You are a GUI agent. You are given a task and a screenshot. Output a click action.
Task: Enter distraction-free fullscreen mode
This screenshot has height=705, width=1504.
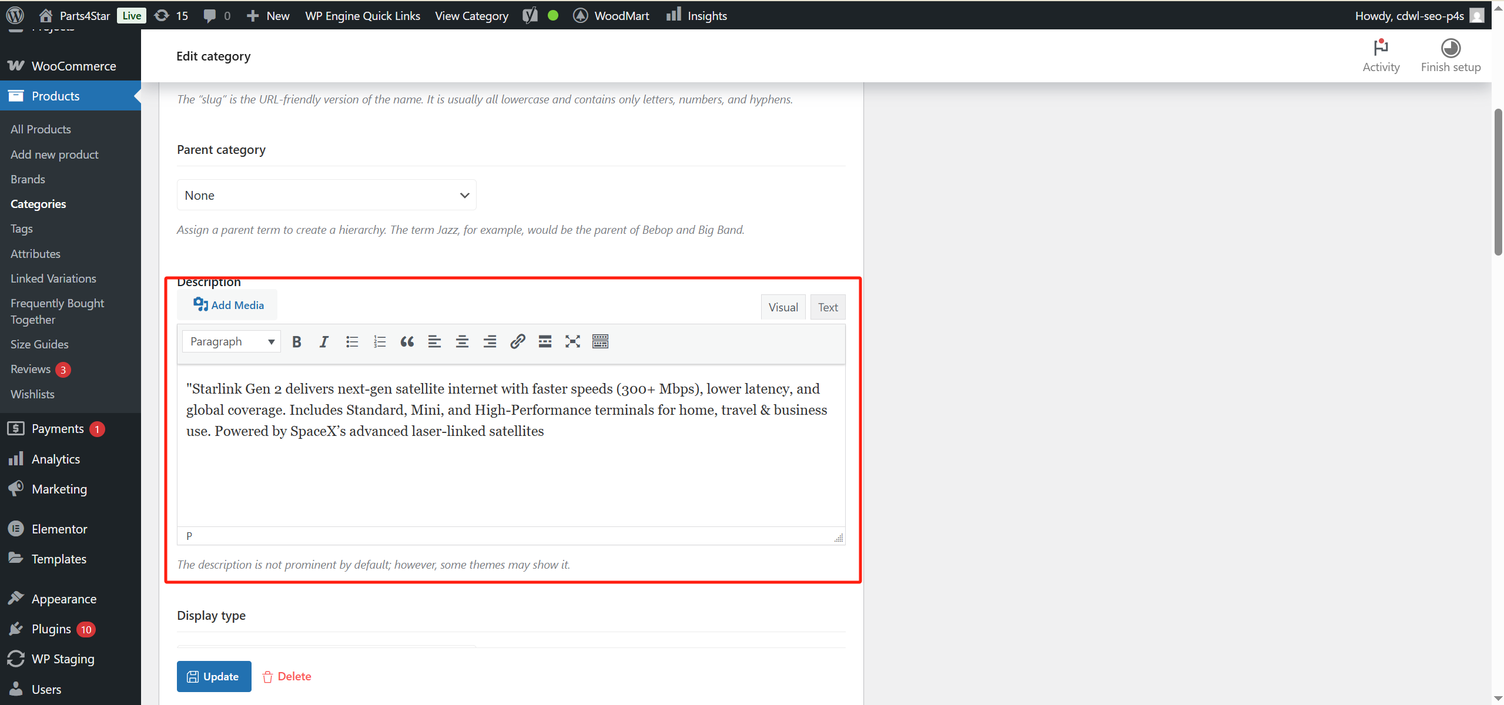coord(572,342)
